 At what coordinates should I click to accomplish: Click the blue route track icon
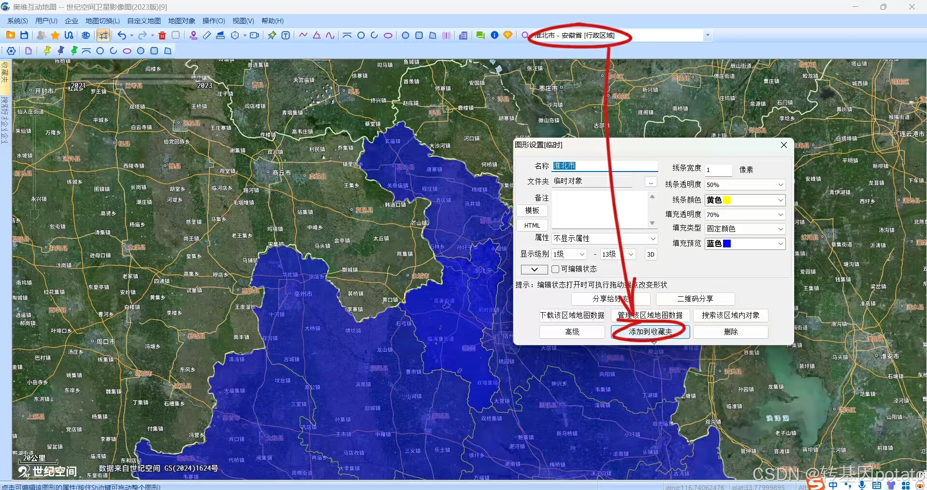(69, 35)
